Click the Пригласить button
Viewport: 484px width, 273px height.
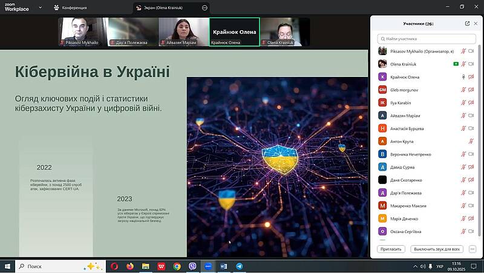click(x=390, y=249)
